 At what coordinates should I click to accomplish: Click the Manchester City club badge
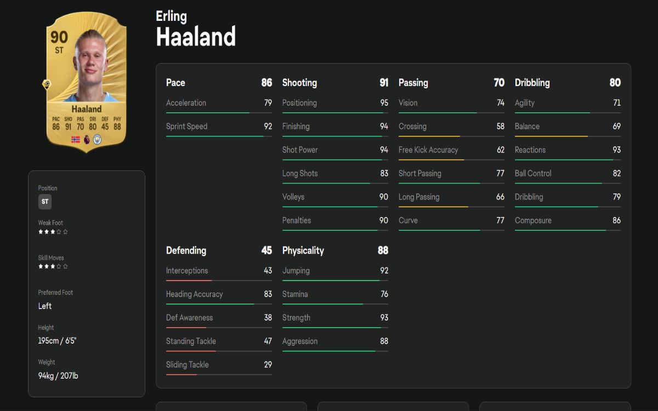[x=97, y=139]
